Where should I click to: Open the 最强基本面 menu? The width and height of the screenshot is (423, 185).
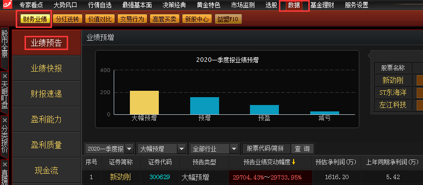click(x=137, y=5)
